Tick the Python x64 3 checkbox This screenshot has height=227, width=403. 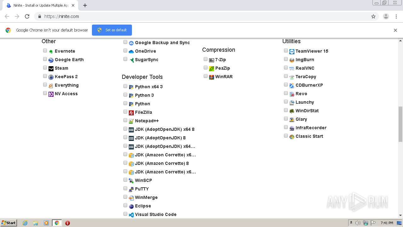point(125,86)
